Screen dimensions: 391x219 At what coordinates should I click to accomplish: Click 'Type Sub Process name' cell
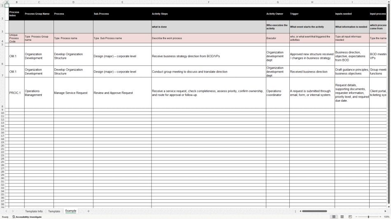pos(122,38)
